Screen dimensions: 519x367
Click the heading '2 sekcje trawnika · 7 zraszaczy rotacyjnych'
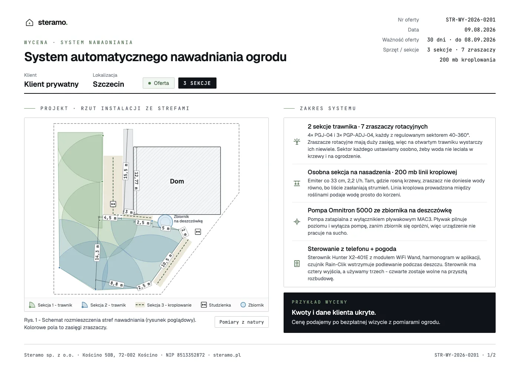click(x=368, y=126)
